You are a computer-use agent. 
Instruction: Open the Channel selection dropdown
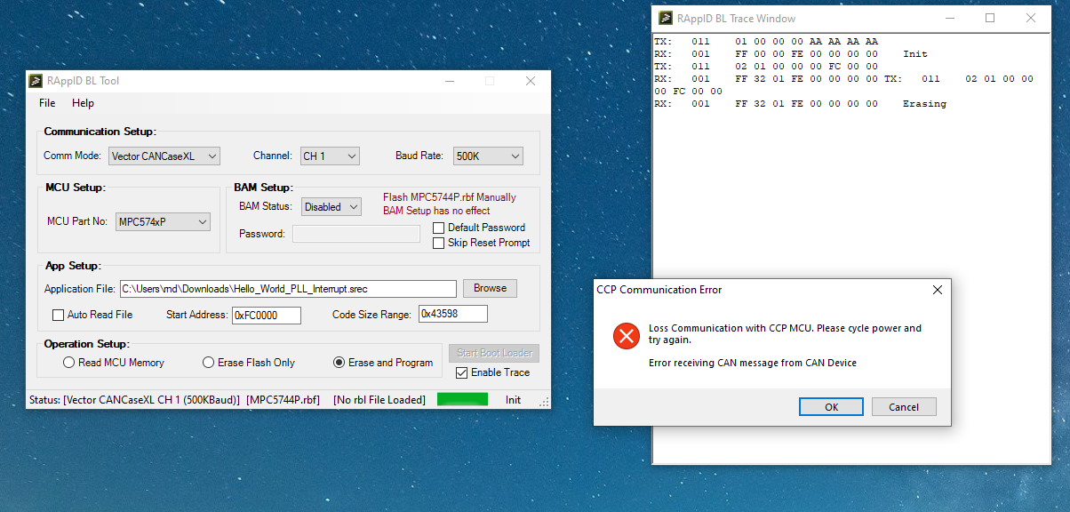(x=351, y=155)
